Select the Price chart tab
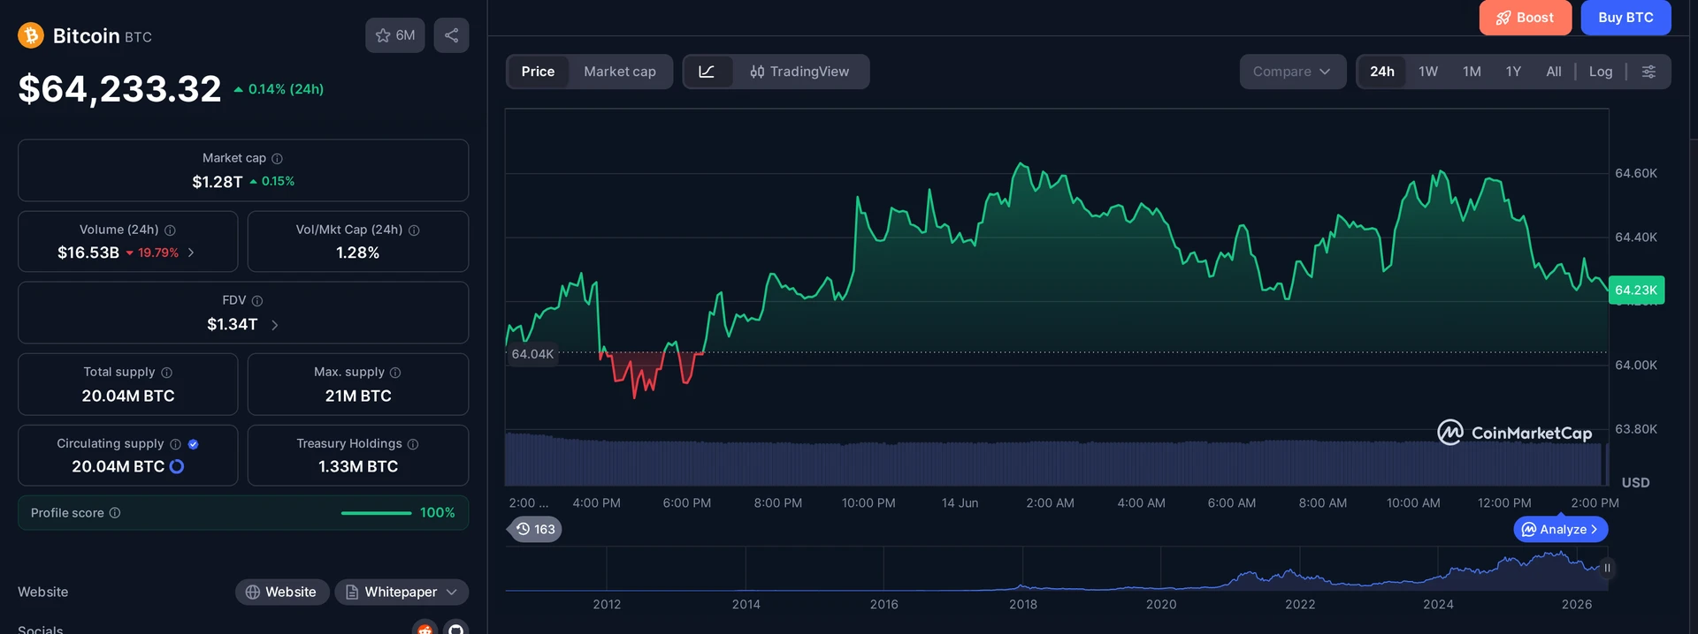1698x634 pixels. point(538,72)
